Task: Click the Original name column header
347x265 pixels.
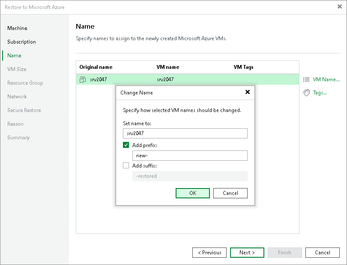Action: tap(96, 67)
